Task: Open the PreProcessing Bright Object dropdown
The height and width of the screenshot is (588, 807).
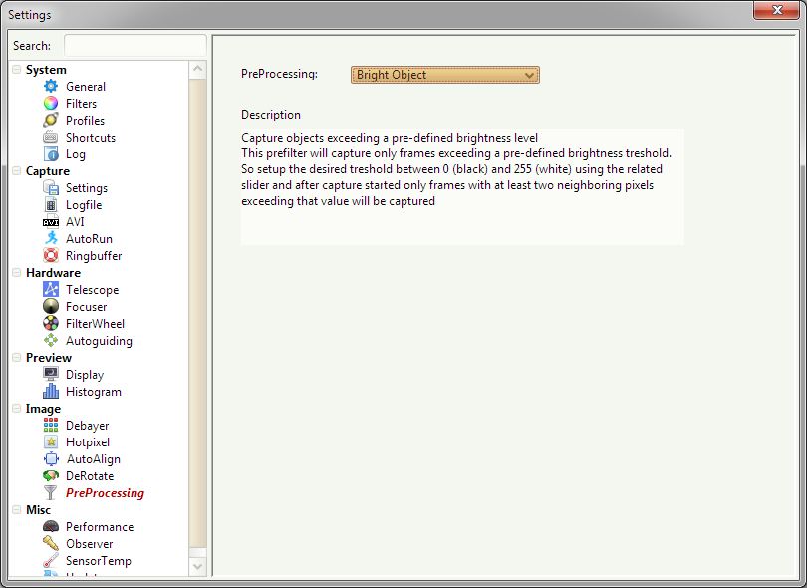Action: (x=445, y=75)
